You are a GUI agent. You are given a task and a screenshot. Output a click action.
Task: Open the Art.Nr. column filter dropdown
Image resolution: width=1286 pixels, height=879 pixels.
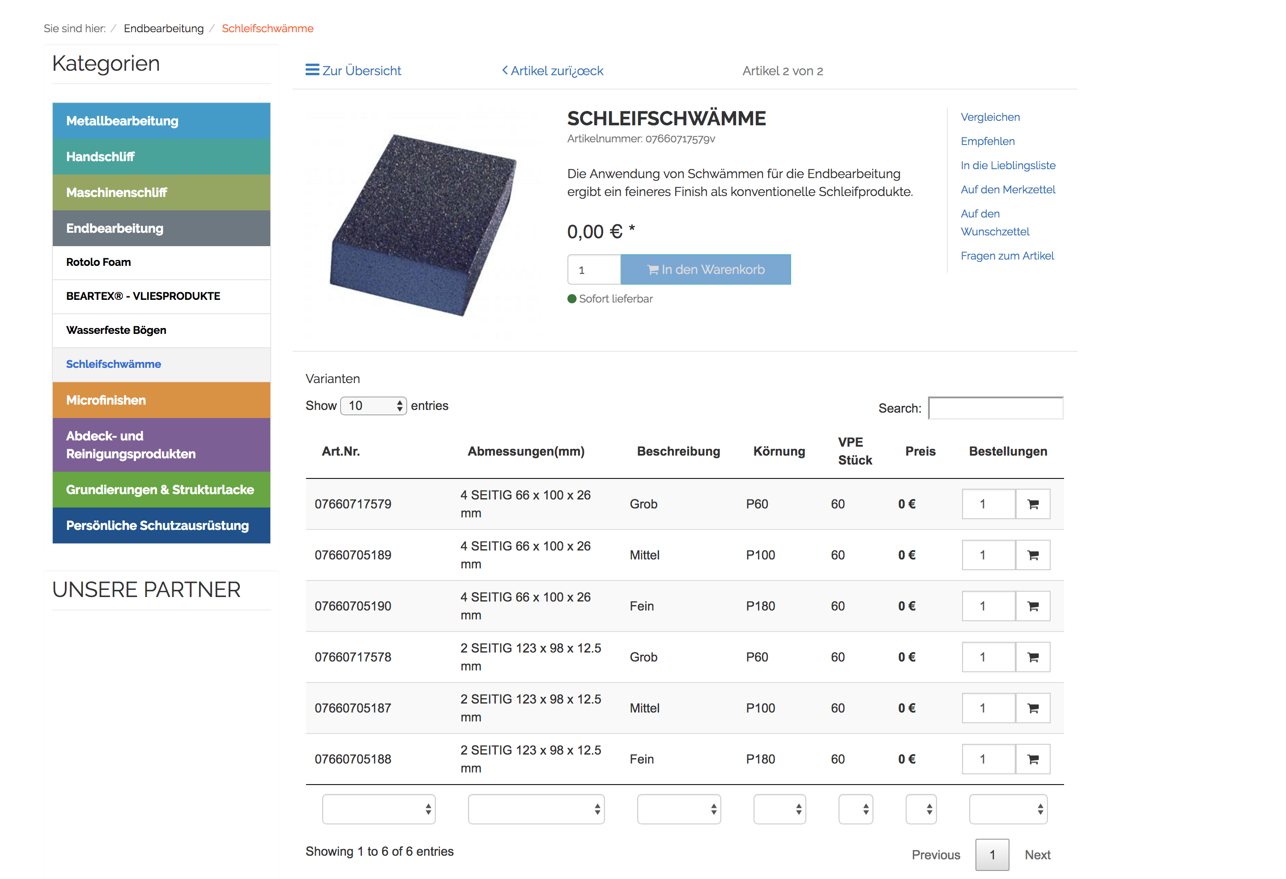click(379, 809)
